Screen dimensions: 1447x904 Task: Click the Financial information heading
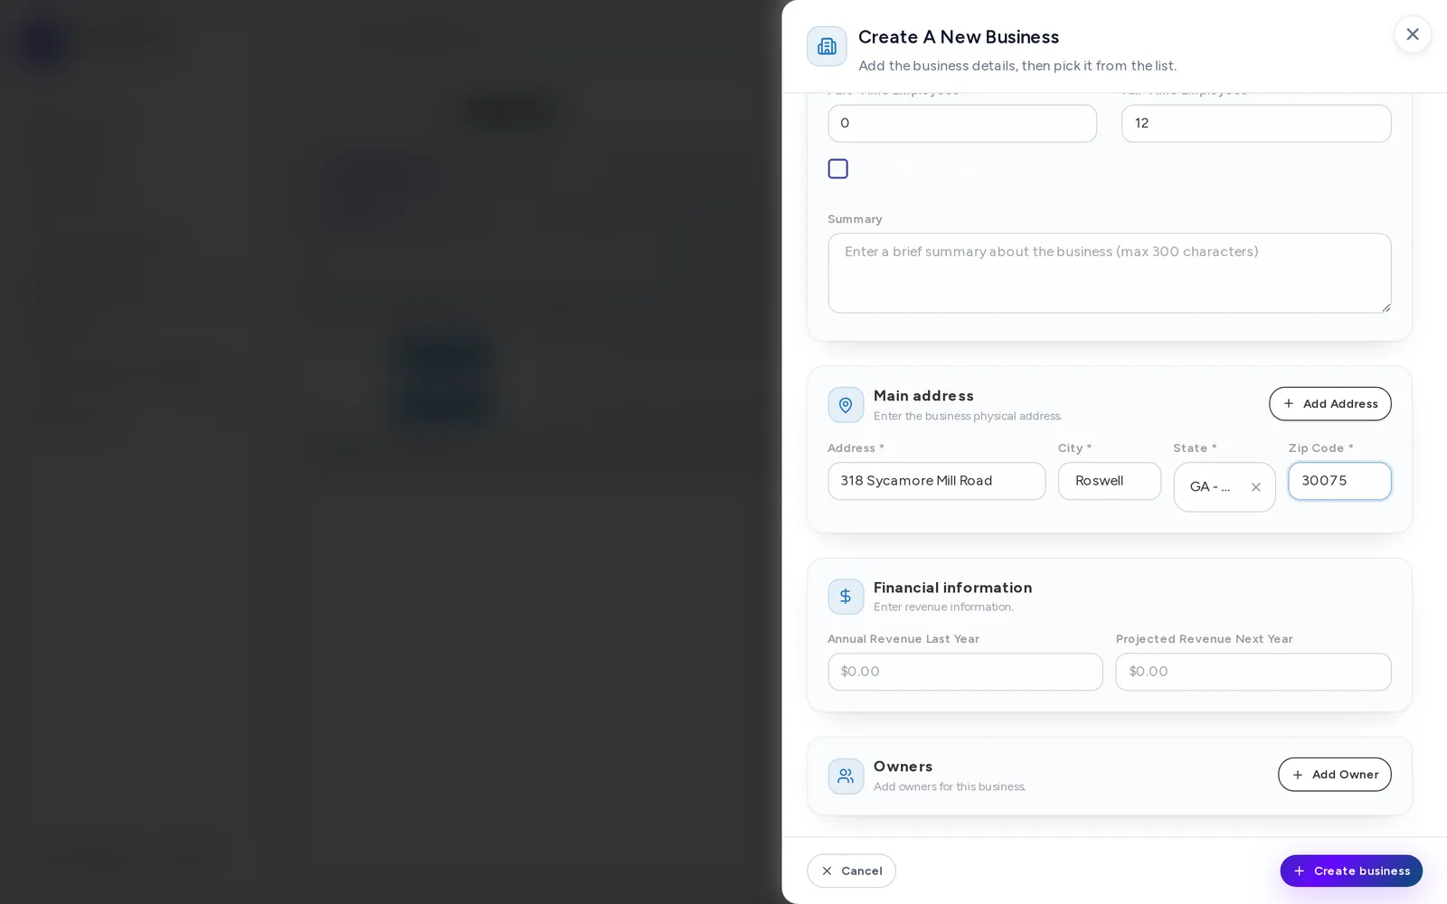tap(952, 588)
